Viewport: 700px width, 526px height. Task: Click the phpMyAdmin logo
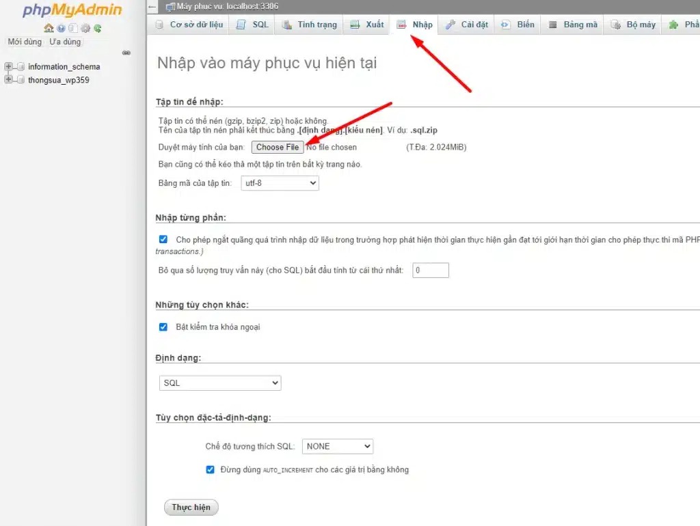pyautogui.click(x=72, y=10)
